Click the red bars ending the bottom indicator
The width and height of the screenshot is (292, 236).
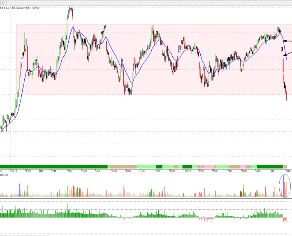click(x=285, y=220)
